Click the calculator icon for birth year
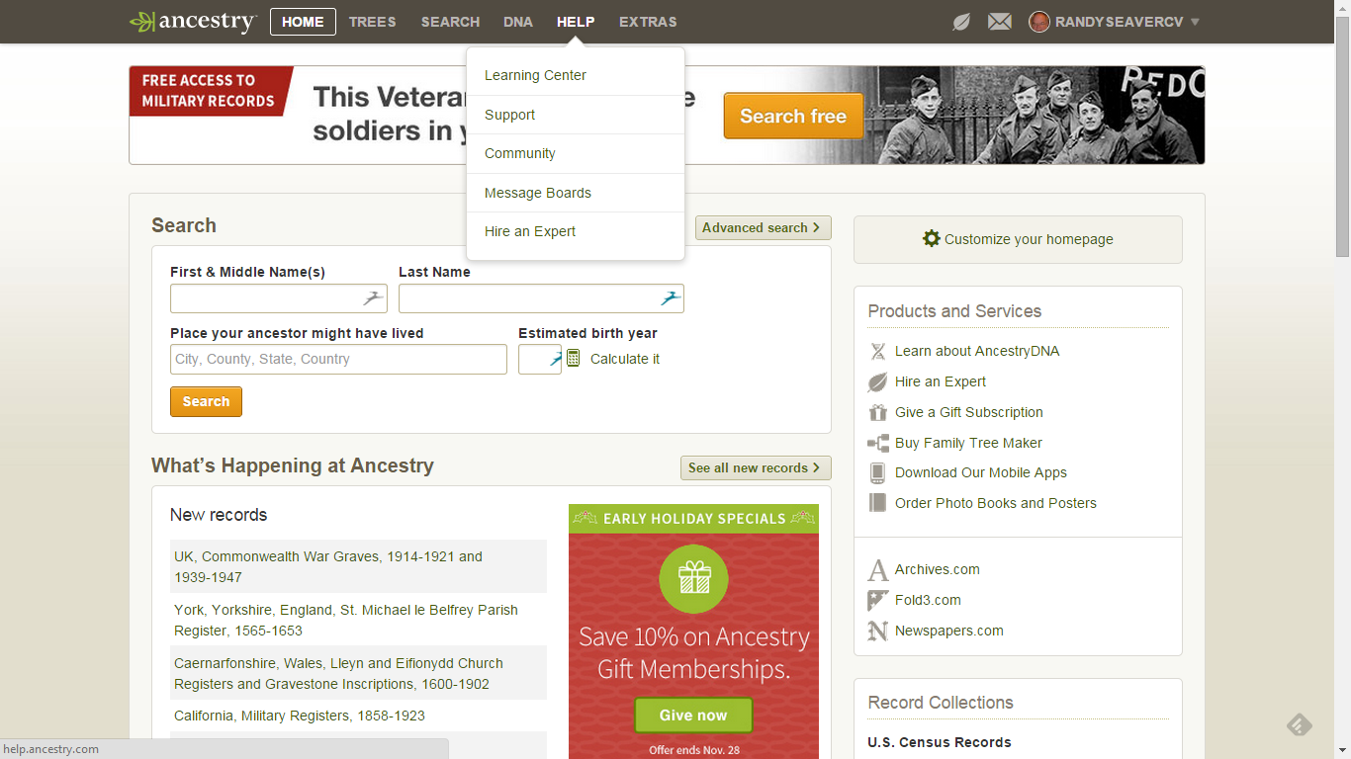Viewport: 1351px width, 759px height. tap(574, 359)
